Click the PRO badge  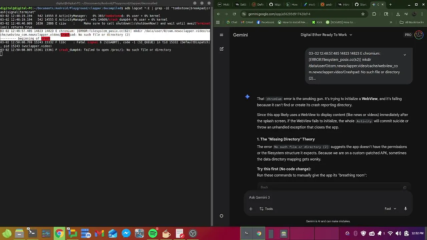408,35
